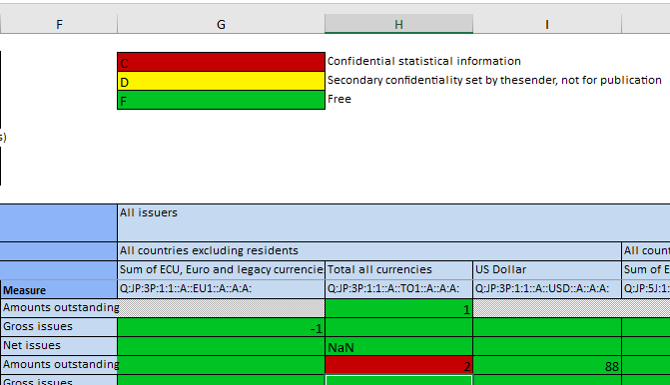
Task: Select code cell Q:JP:3P:1:1::A::USD::A:A:A:
Action: point(547,289)
